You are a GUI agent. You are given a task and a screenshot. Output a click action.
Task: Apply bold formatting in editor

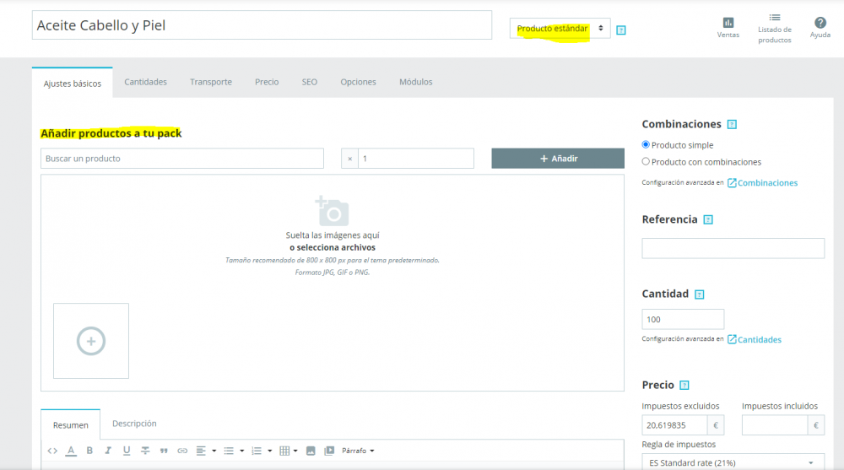(x=89, y=451)
